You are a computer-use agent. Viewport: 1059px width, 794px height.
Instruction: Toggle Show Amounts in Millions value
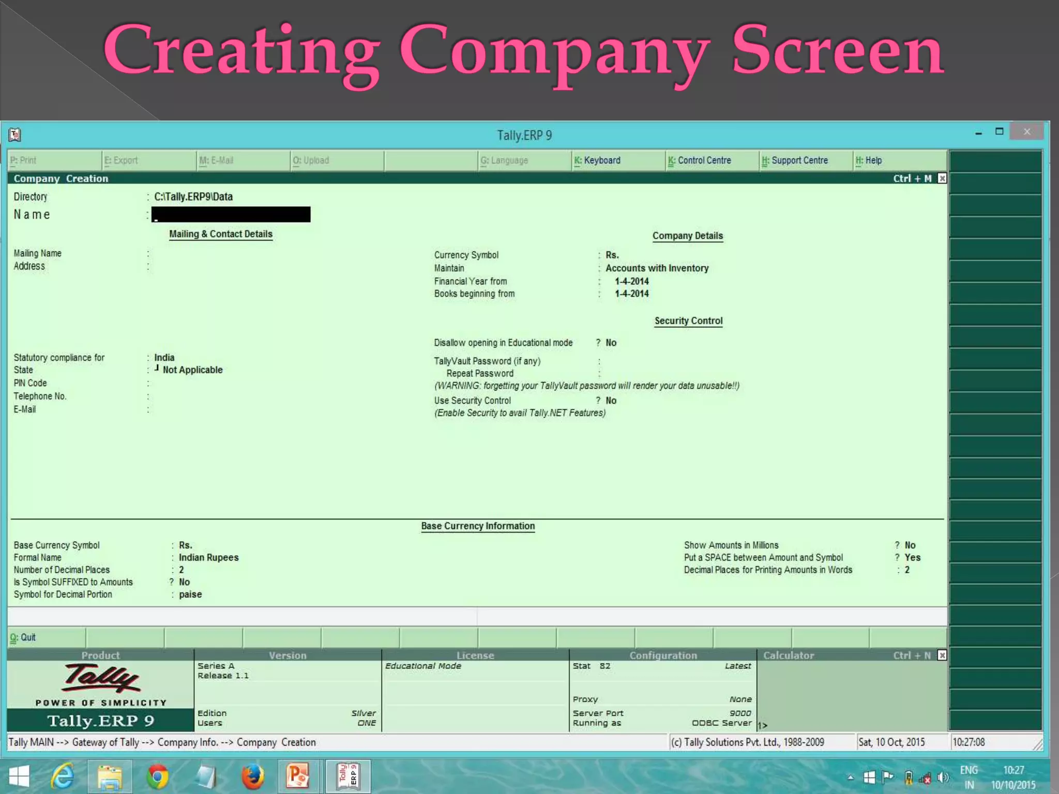(910, 545)
